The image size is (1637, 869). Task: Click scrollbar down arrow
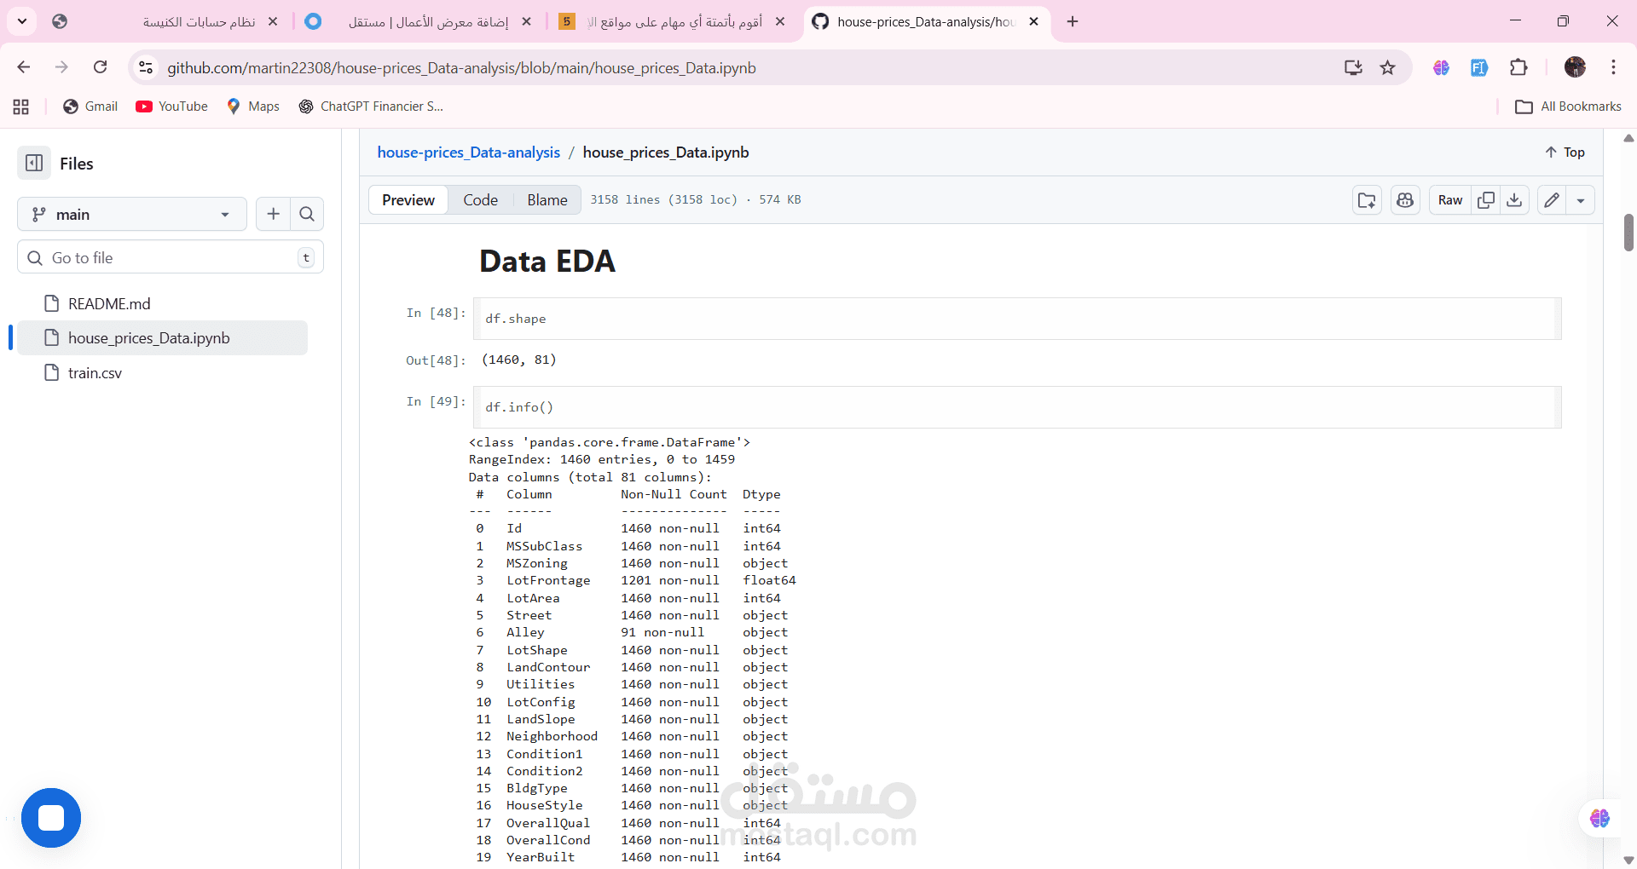(1628, 860)
